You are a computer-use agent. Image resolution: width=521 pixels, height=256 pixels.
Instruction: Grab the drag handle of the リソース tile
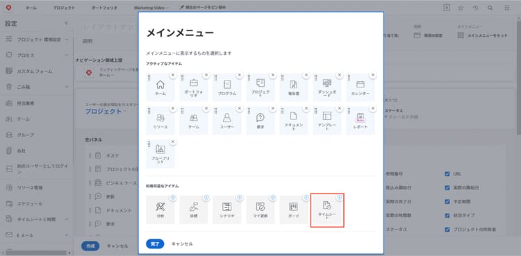(x=149, y=110)
